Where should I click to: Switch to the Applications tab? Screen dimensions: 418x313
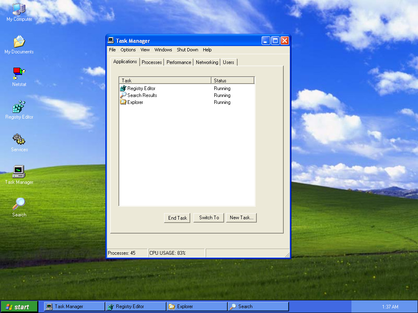[125, 62]
